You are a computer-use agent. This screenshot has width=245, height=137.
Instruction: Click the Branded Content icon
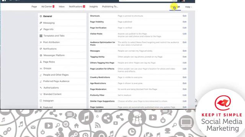click(x=41, y=94)
